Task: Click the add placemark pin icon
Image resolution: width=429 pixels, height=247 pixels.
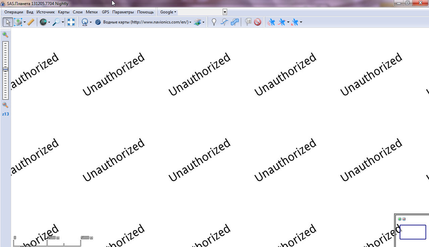Action: click(x=214, y=22)
